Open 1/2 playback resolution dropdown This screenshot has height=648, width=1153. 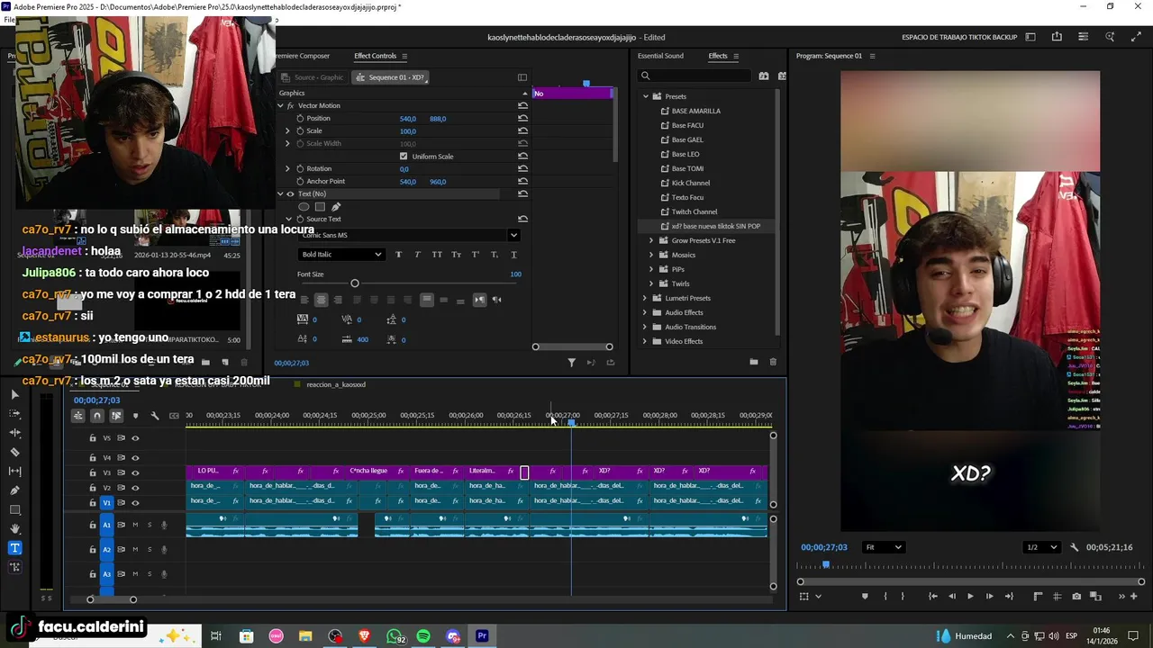tap(1042, 547)
